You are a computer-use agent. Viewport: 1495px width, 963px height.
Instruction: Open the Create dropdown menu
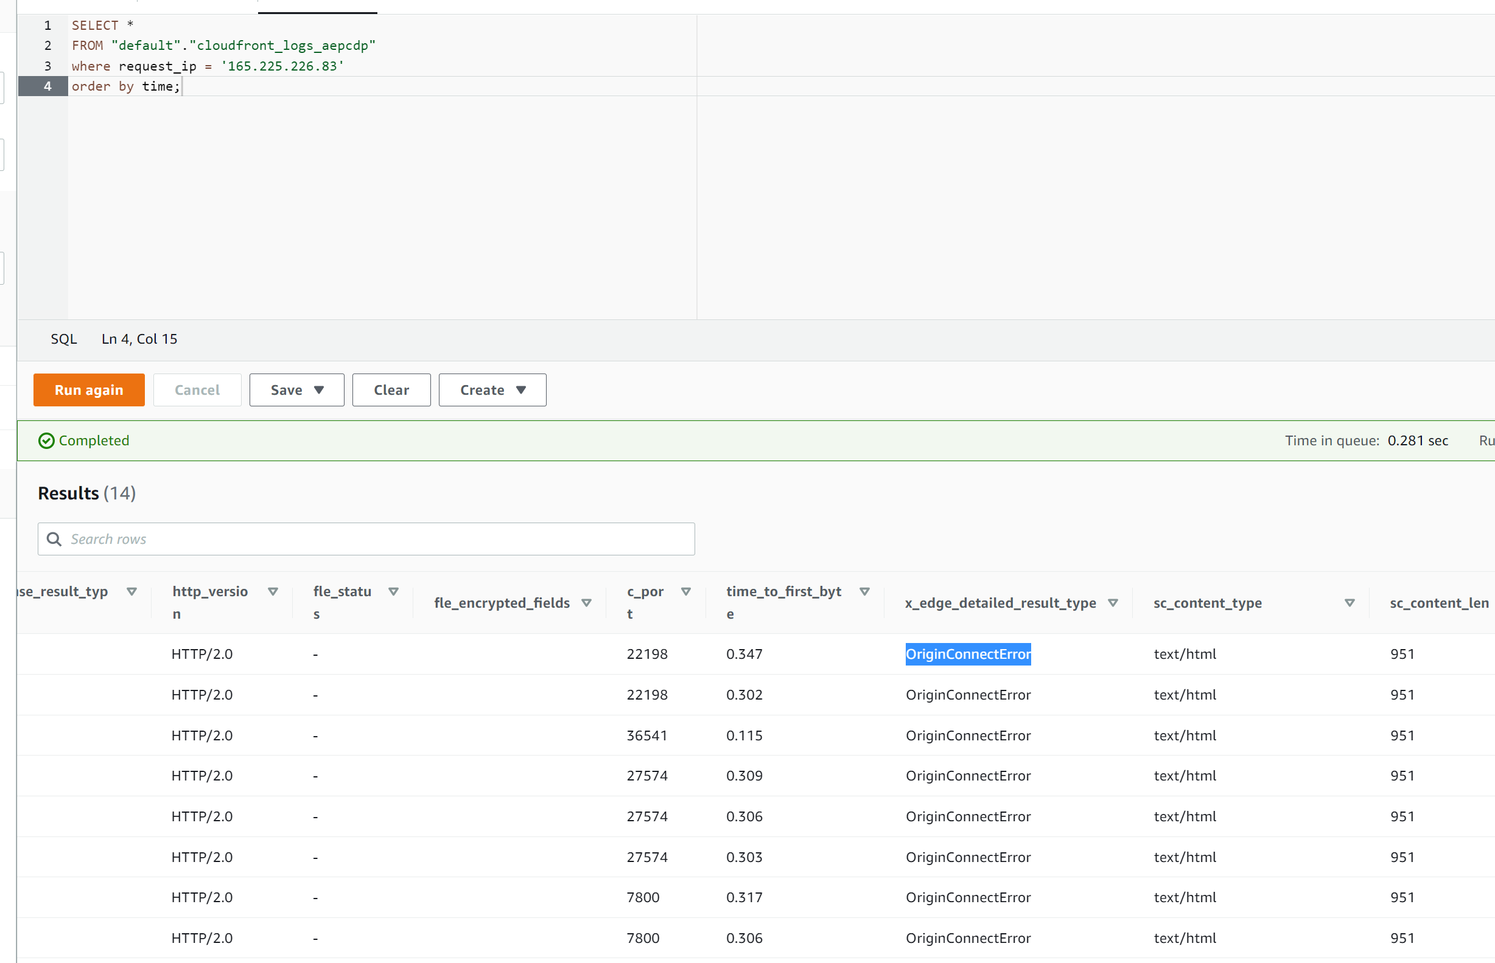[492, 389]
